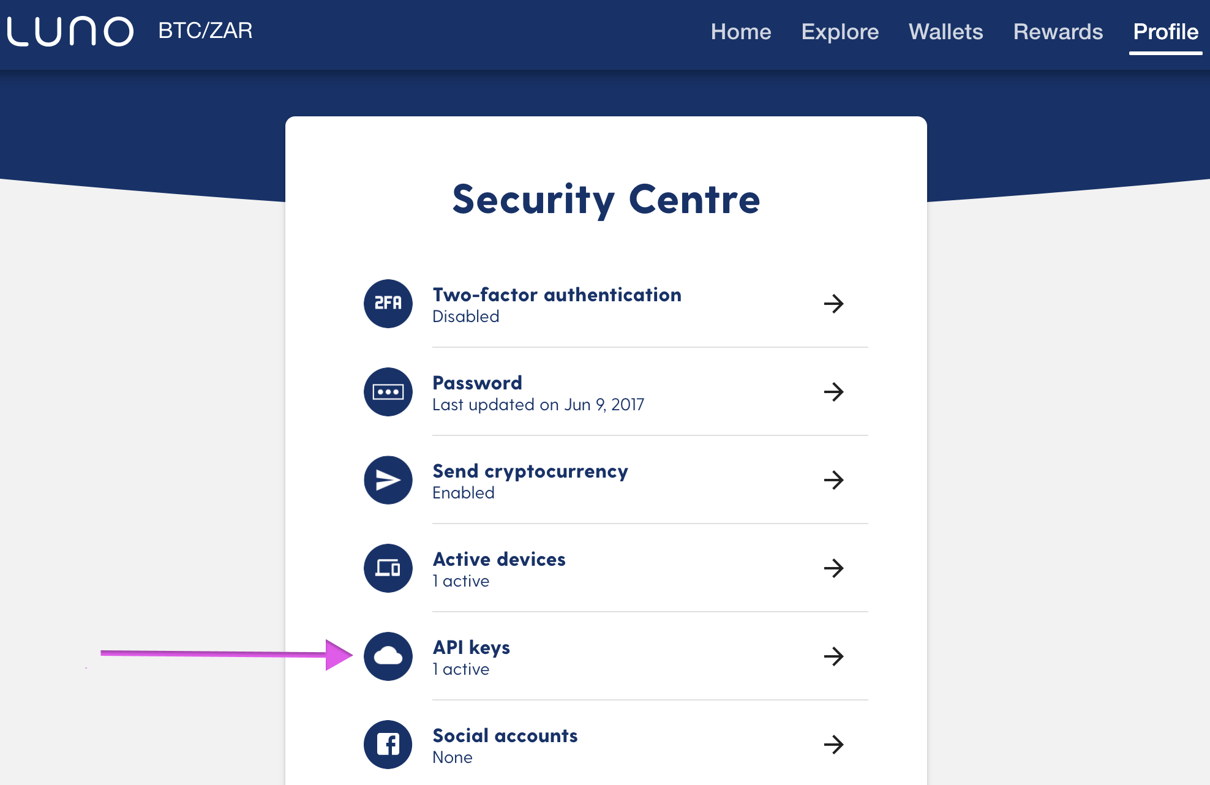
Task: Select the Home menu tab
Action: [739, 30]
